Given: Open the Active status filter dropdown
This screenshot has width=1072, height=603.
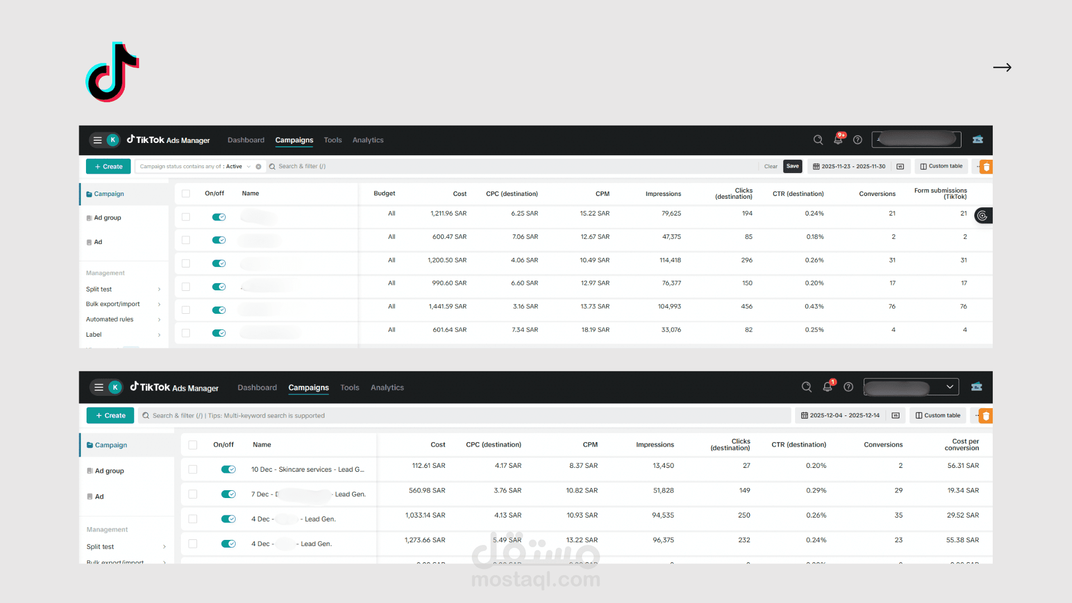Looking at the screenshot, I should click(x=248, y=166).
